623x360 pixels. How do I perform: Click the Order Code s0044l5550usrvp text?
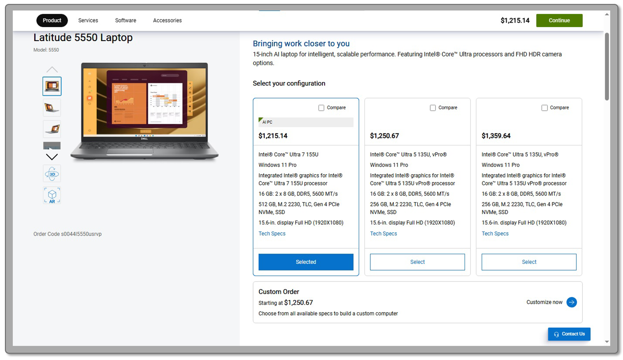click(67, 234)
